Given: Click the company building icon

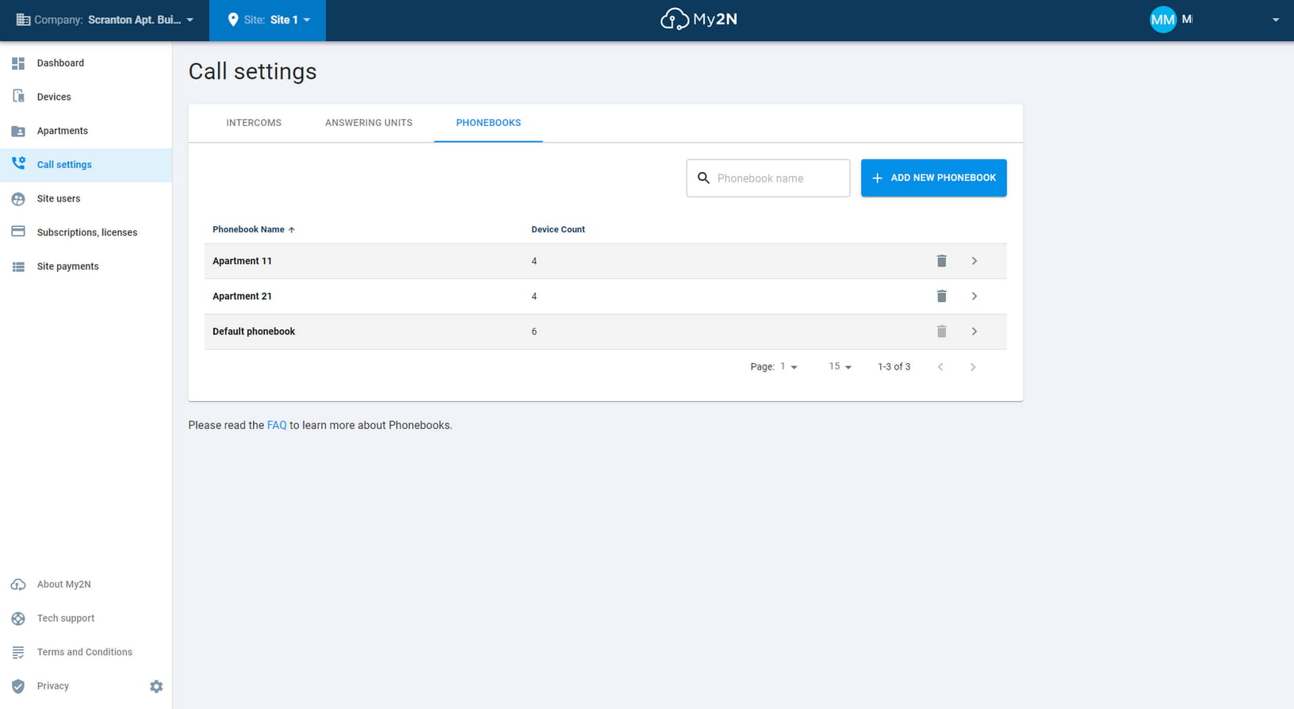Looking at the screenshot, I should (23, 20).
